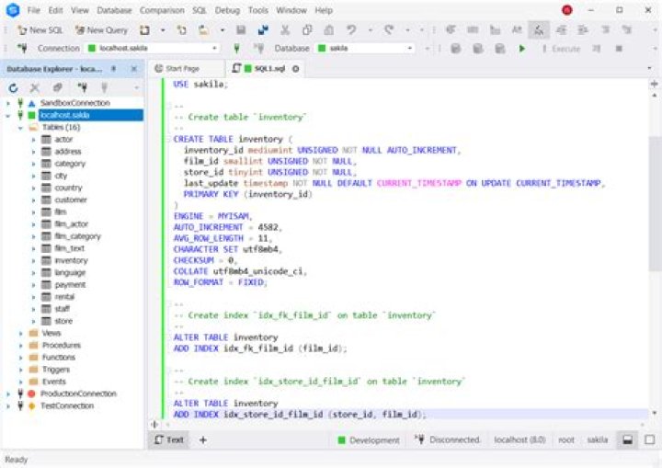Click the delete X icon in Database Explorer
662x468 pixels.
coord(35,87)
